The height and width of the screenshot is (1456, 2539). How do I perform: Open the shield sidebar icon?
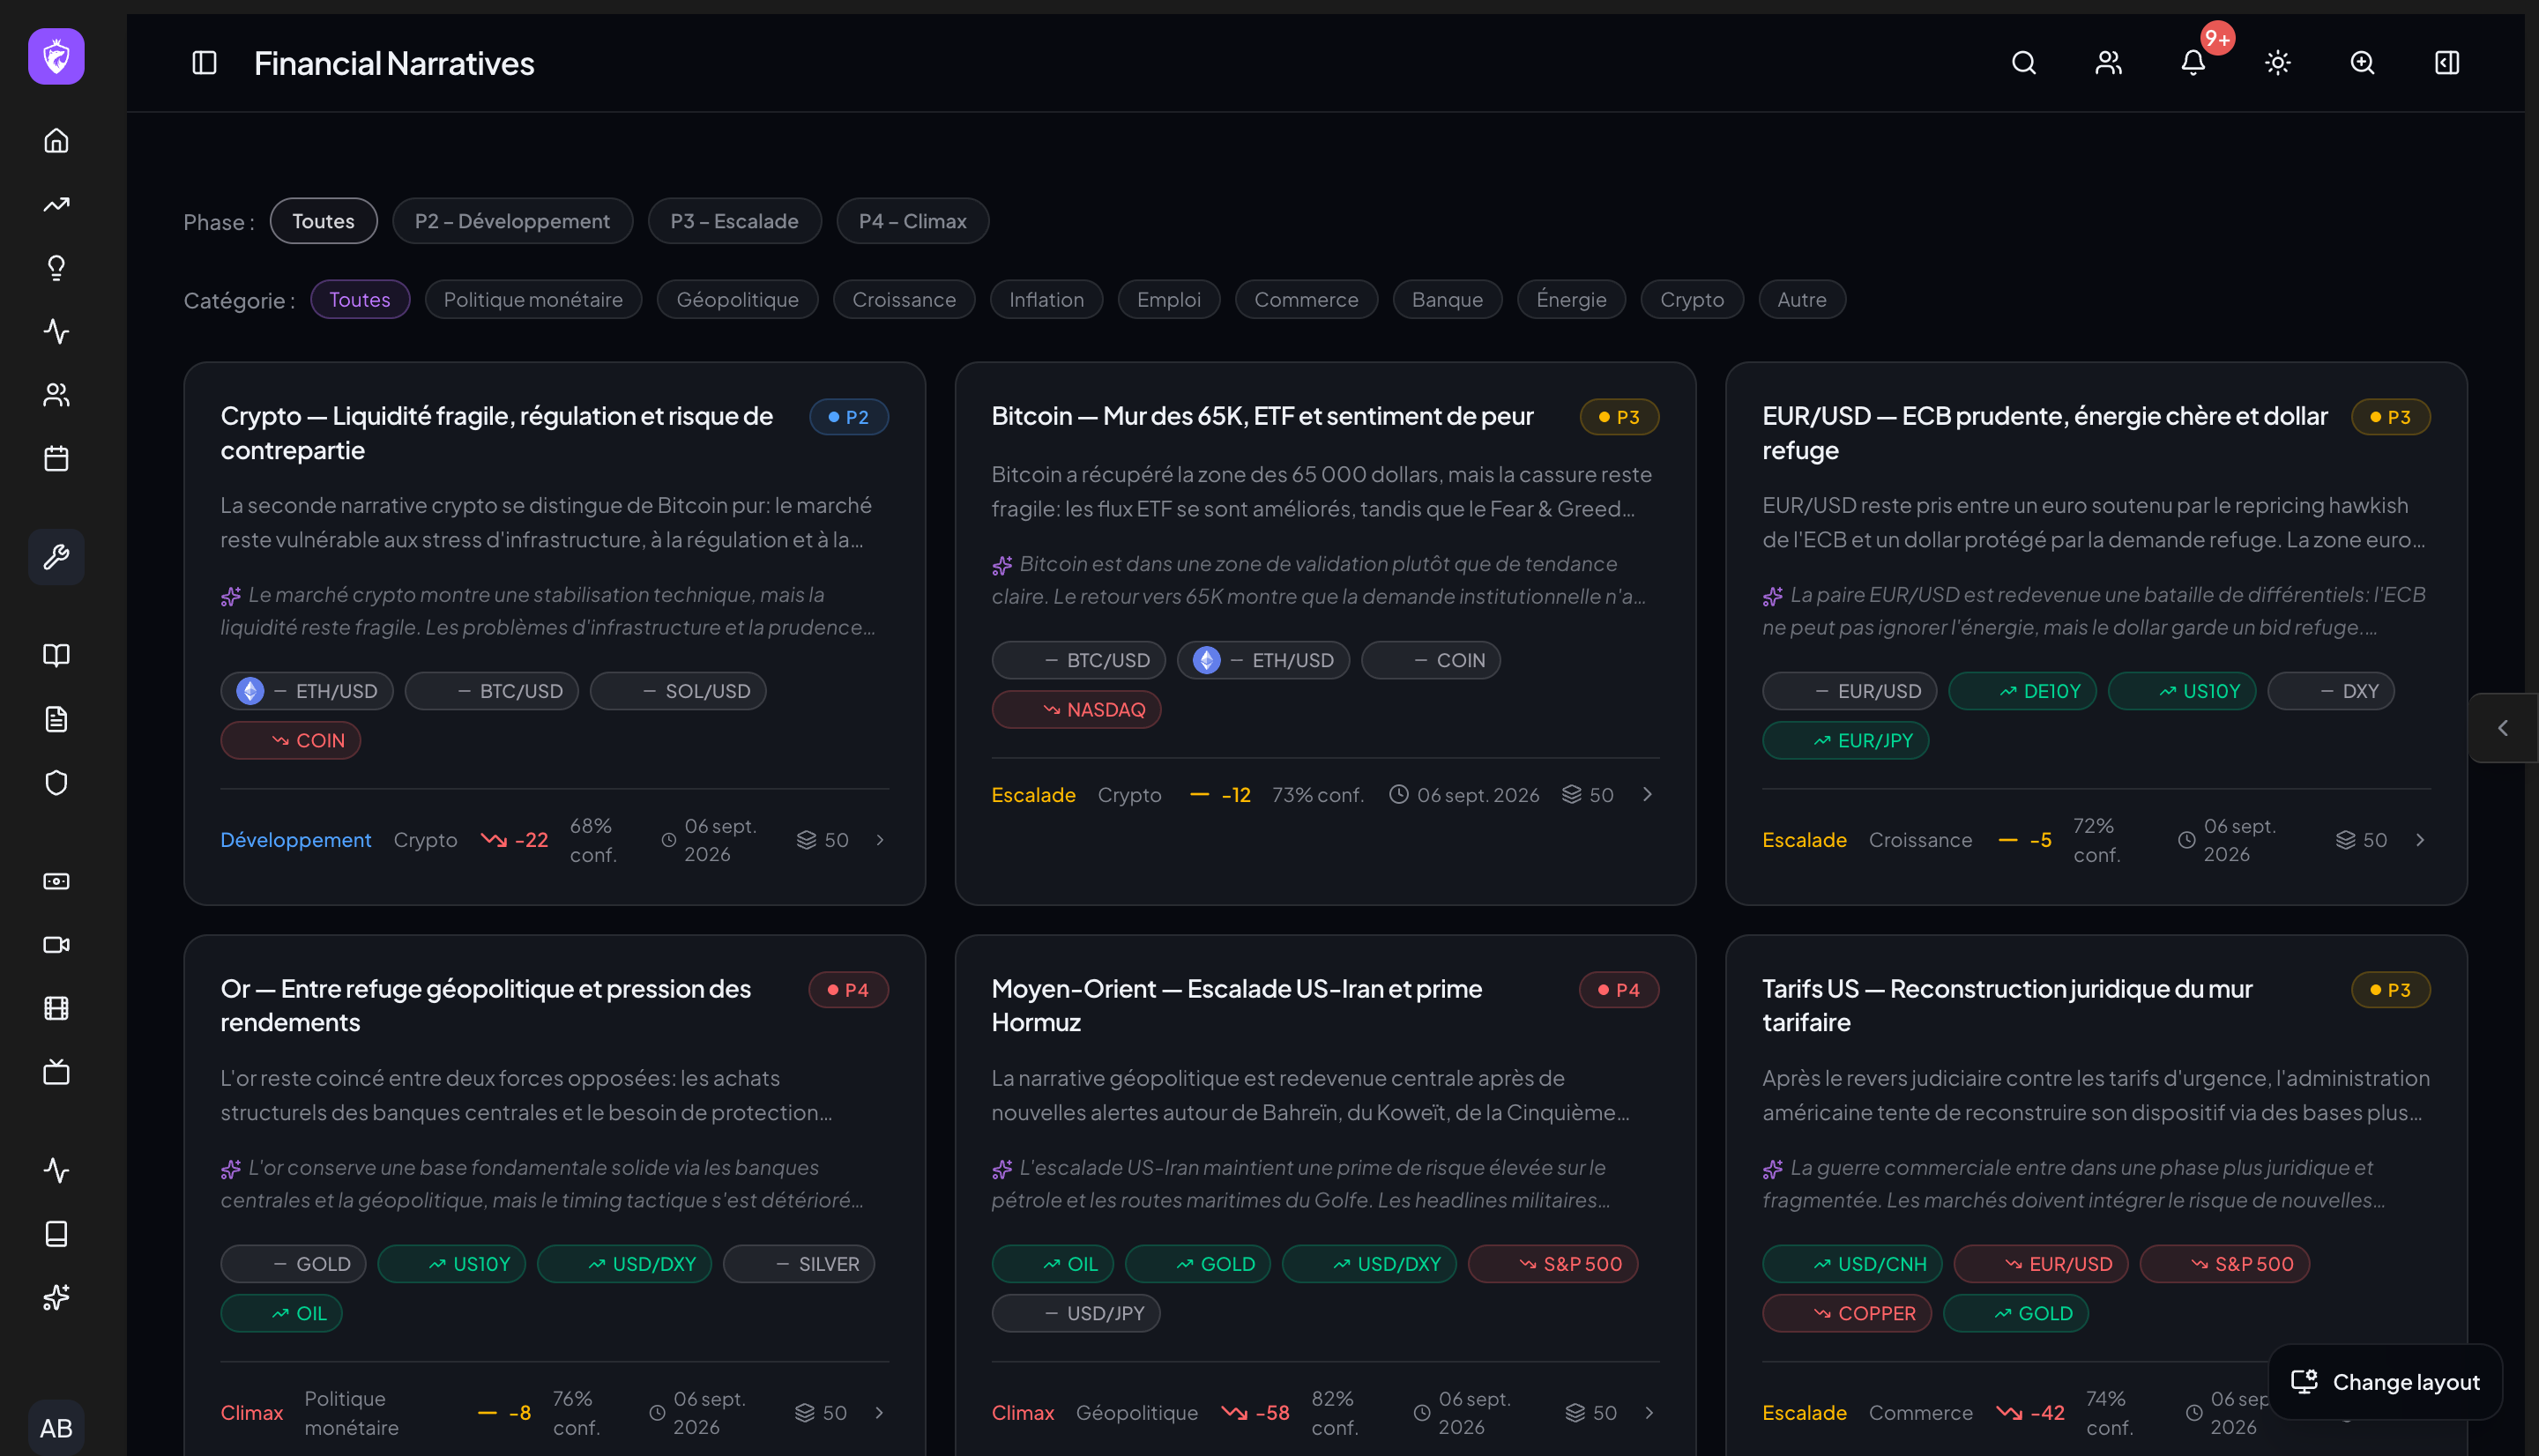[x=56, y=783]
